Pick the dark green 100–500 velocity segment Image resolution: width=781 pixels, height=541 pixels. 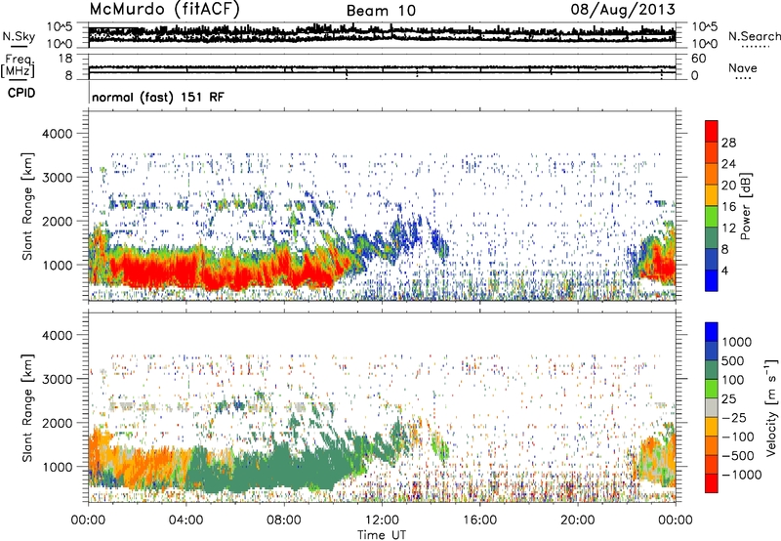(712, 370)
